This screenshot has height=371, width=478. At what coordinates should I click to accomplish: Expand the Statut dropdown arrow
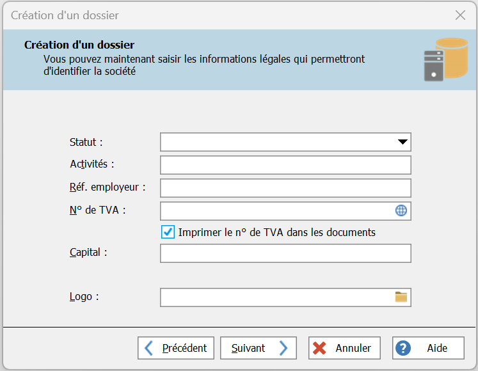coord(402,142)
